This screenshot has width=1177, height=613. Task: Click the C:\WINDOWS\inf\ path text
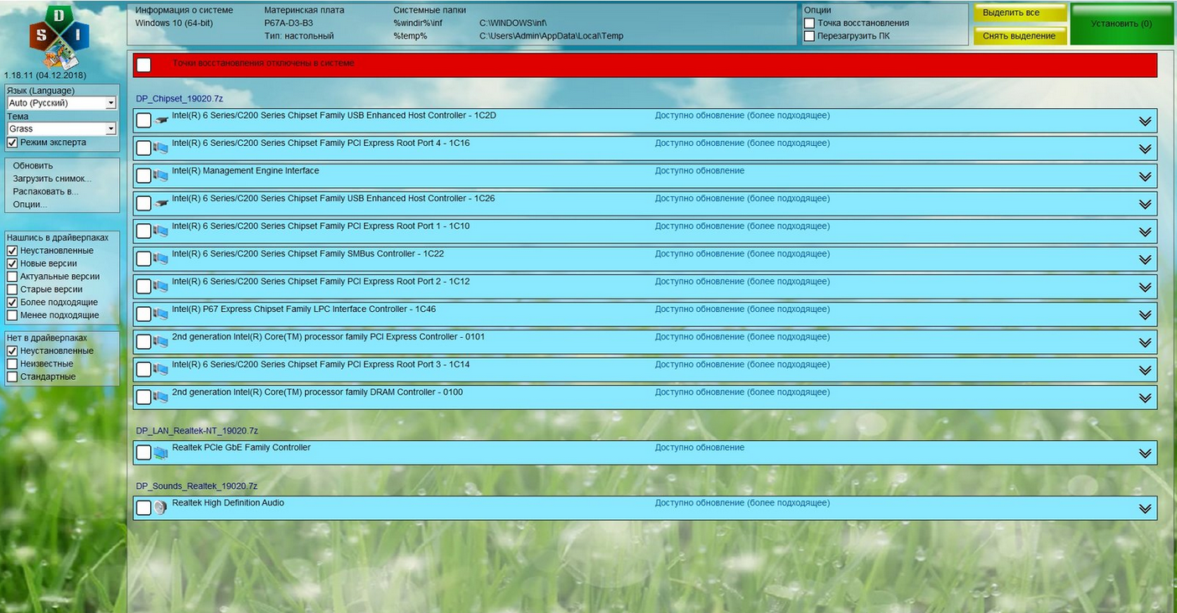513,23
